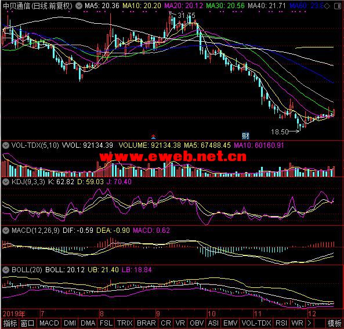
Task: Click the 18.50 low price arrow marker
Action: pyautogui.click(x=285, y=131)
